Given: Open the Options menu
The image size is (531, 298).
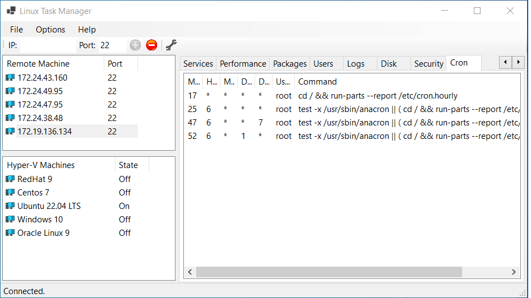Looking at the screenshot, I should tap(50, 30).
